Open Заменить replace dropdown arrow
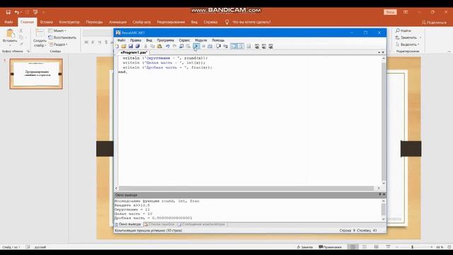453x255 pixels. (x=420, y=38)
